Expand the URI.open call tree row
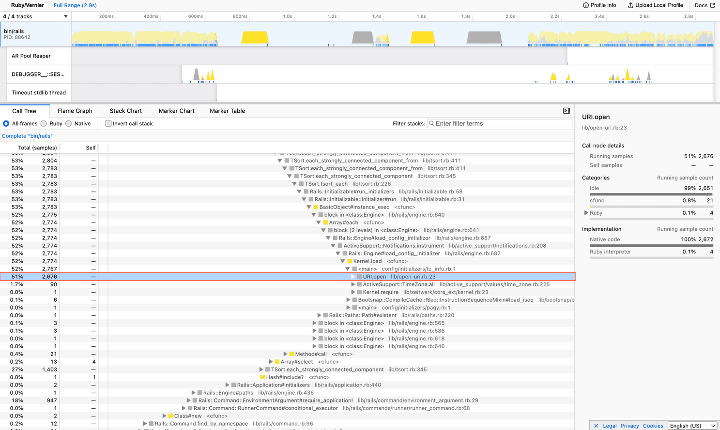Viewport: 720px width, 430px height. pyautogui.click(x=353, y=277)
